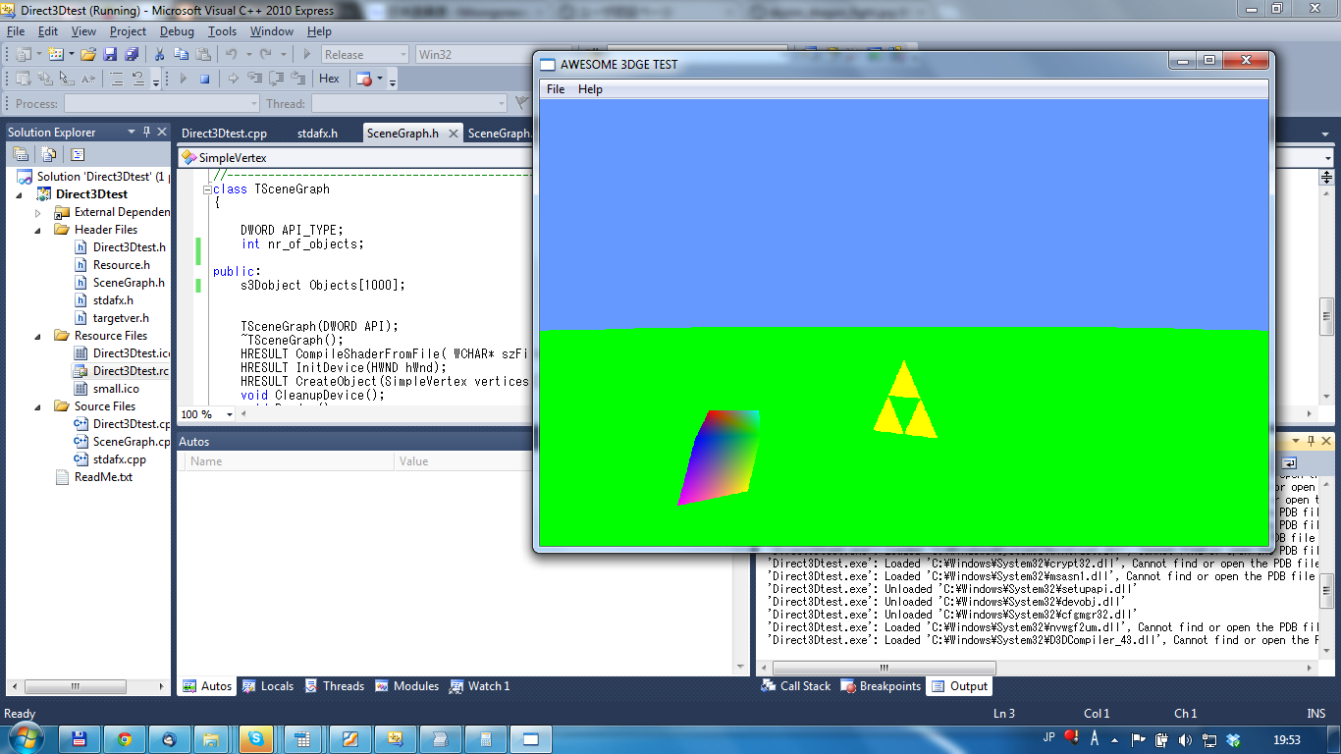The width and height of the screenshot is (1341, 754).
Task: Paste from the clipboard
Action: 202,54
